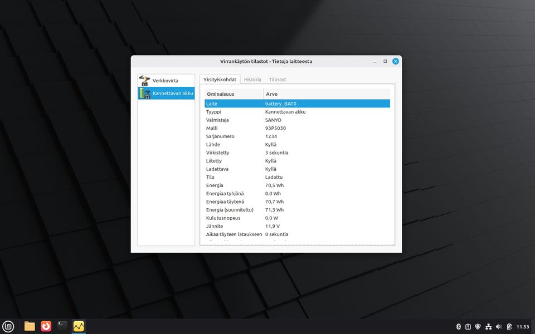Open the Historia tab

tap(252, 80)
